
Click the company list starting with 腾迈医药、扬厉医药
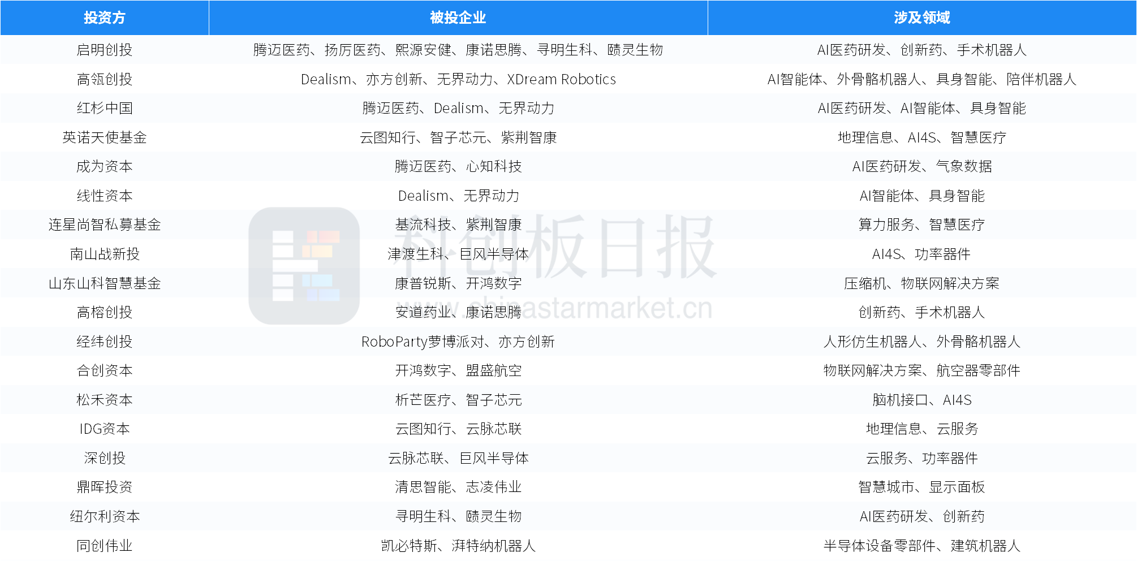point(458,50)
